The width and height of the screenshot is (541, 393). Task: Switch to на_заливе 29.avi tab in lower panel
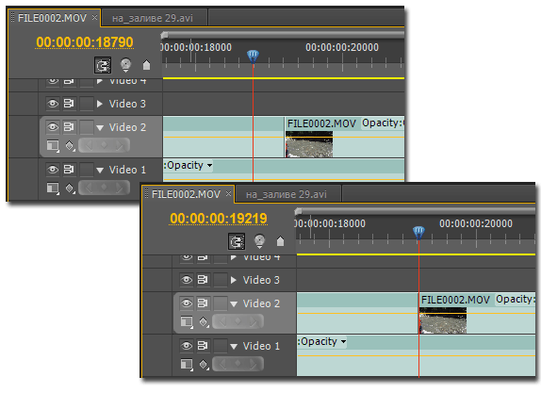pyautogui.click(x=287, y=194)
